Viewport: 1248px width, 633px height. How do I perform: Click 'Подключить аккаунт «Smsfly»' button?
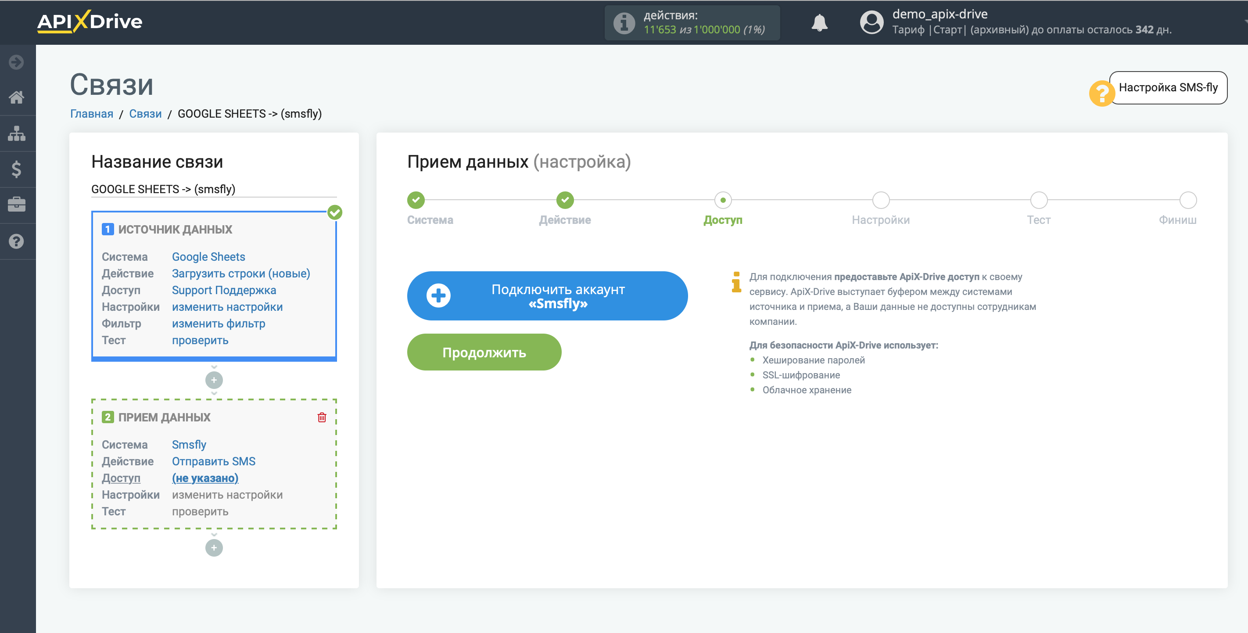(x=547, y=296)
